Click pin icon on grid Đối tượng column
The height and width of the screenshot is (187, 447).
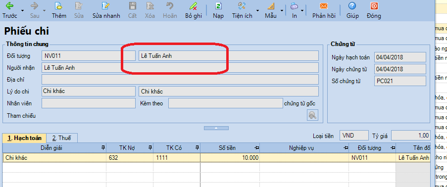pyautogui.click(x=393, y=147)
